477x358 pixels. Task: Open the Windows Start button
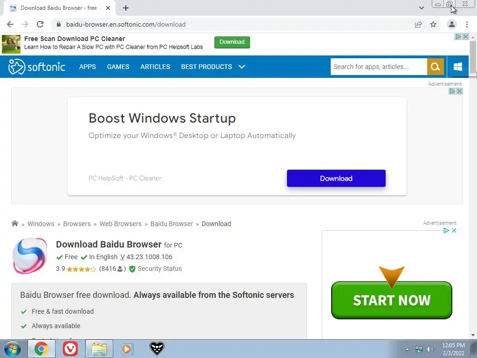[x=13, y=349]
